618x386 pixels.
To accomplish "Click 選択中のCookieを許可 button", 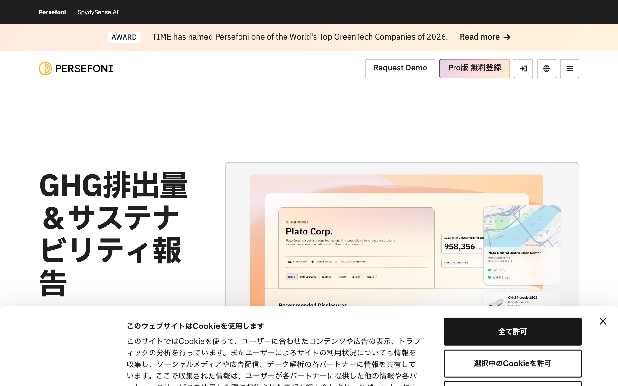I will click(x=512, y=363).
